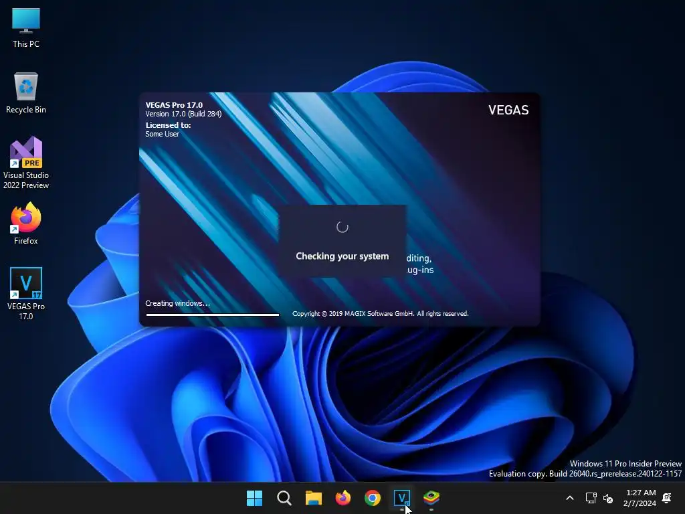Open BlueStacks from the taskbar
The image size is (685, 514).
tap(431, 498)
